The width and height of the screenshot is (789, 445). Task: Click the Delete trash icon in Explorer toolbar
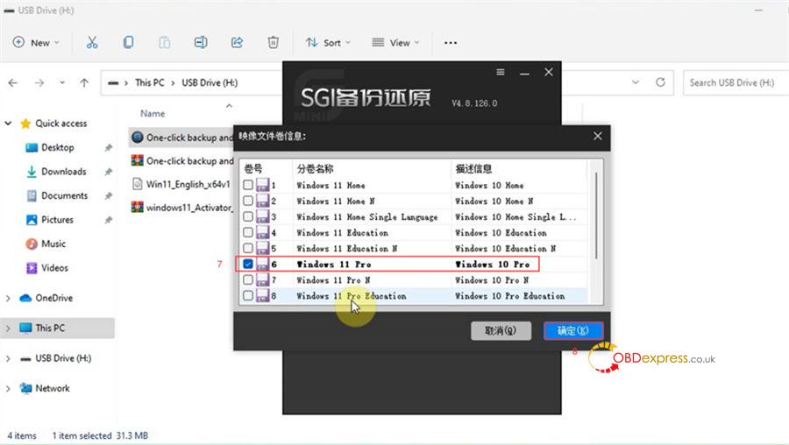pyautogui.click(x=274, y=42)
